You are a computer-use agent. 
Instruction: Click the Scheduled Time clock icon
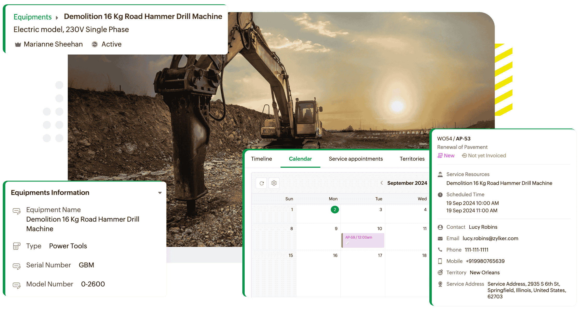[x=440, y=195]
